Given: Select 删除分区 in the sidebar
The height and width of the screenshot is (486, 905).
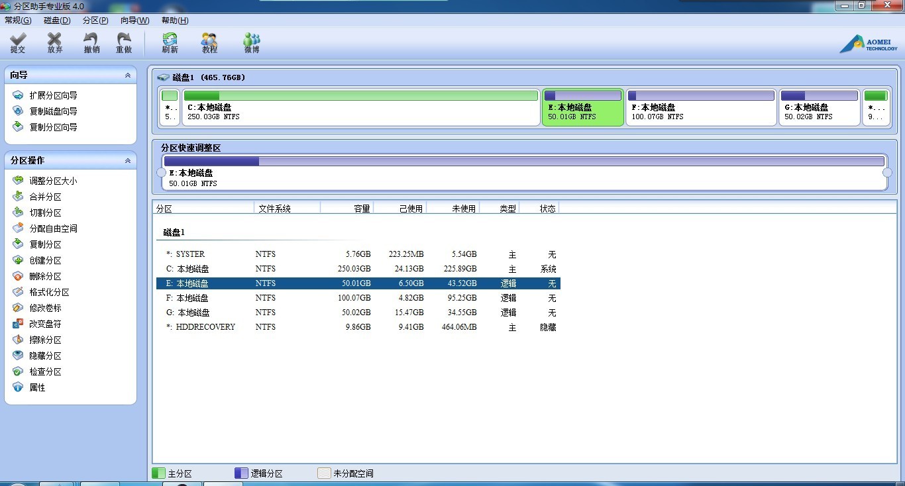Looking at the screenshot, I should click(x=37, y=276).
